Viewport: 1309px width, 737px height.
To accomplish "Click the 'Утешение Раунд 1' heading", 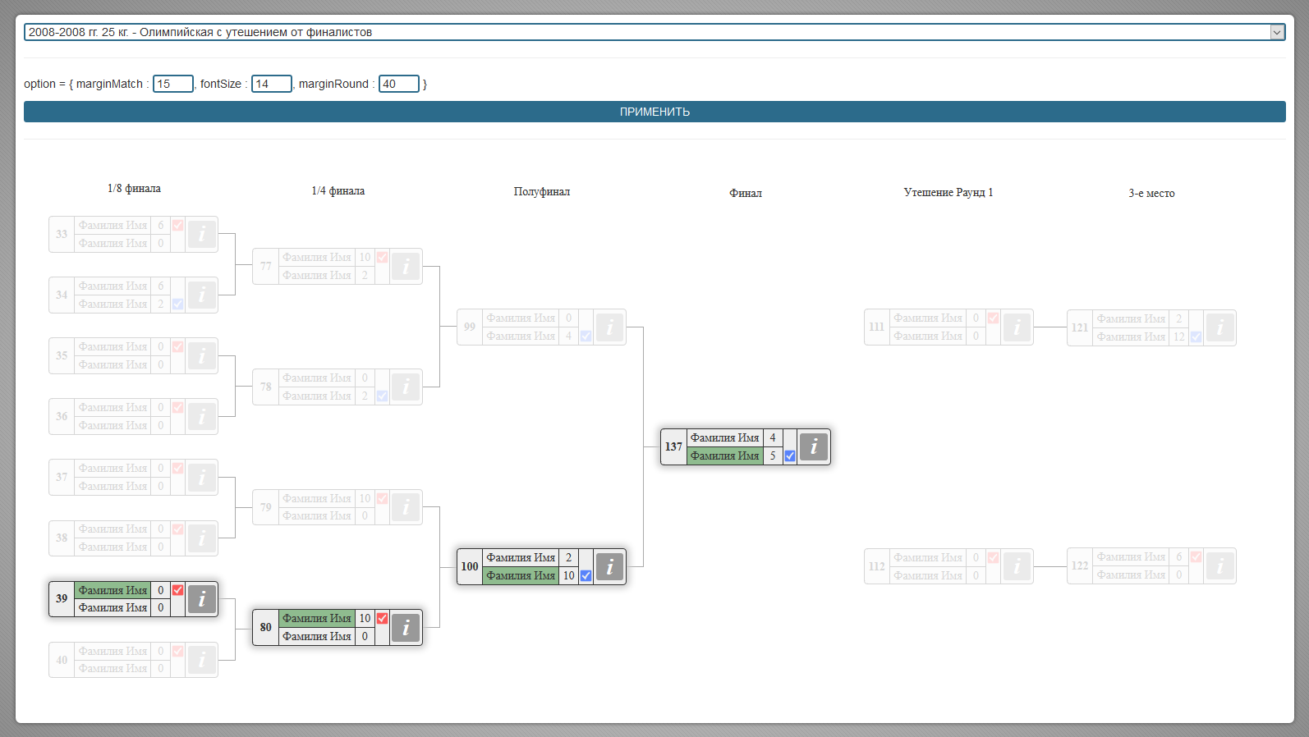I will click(948, 193).
